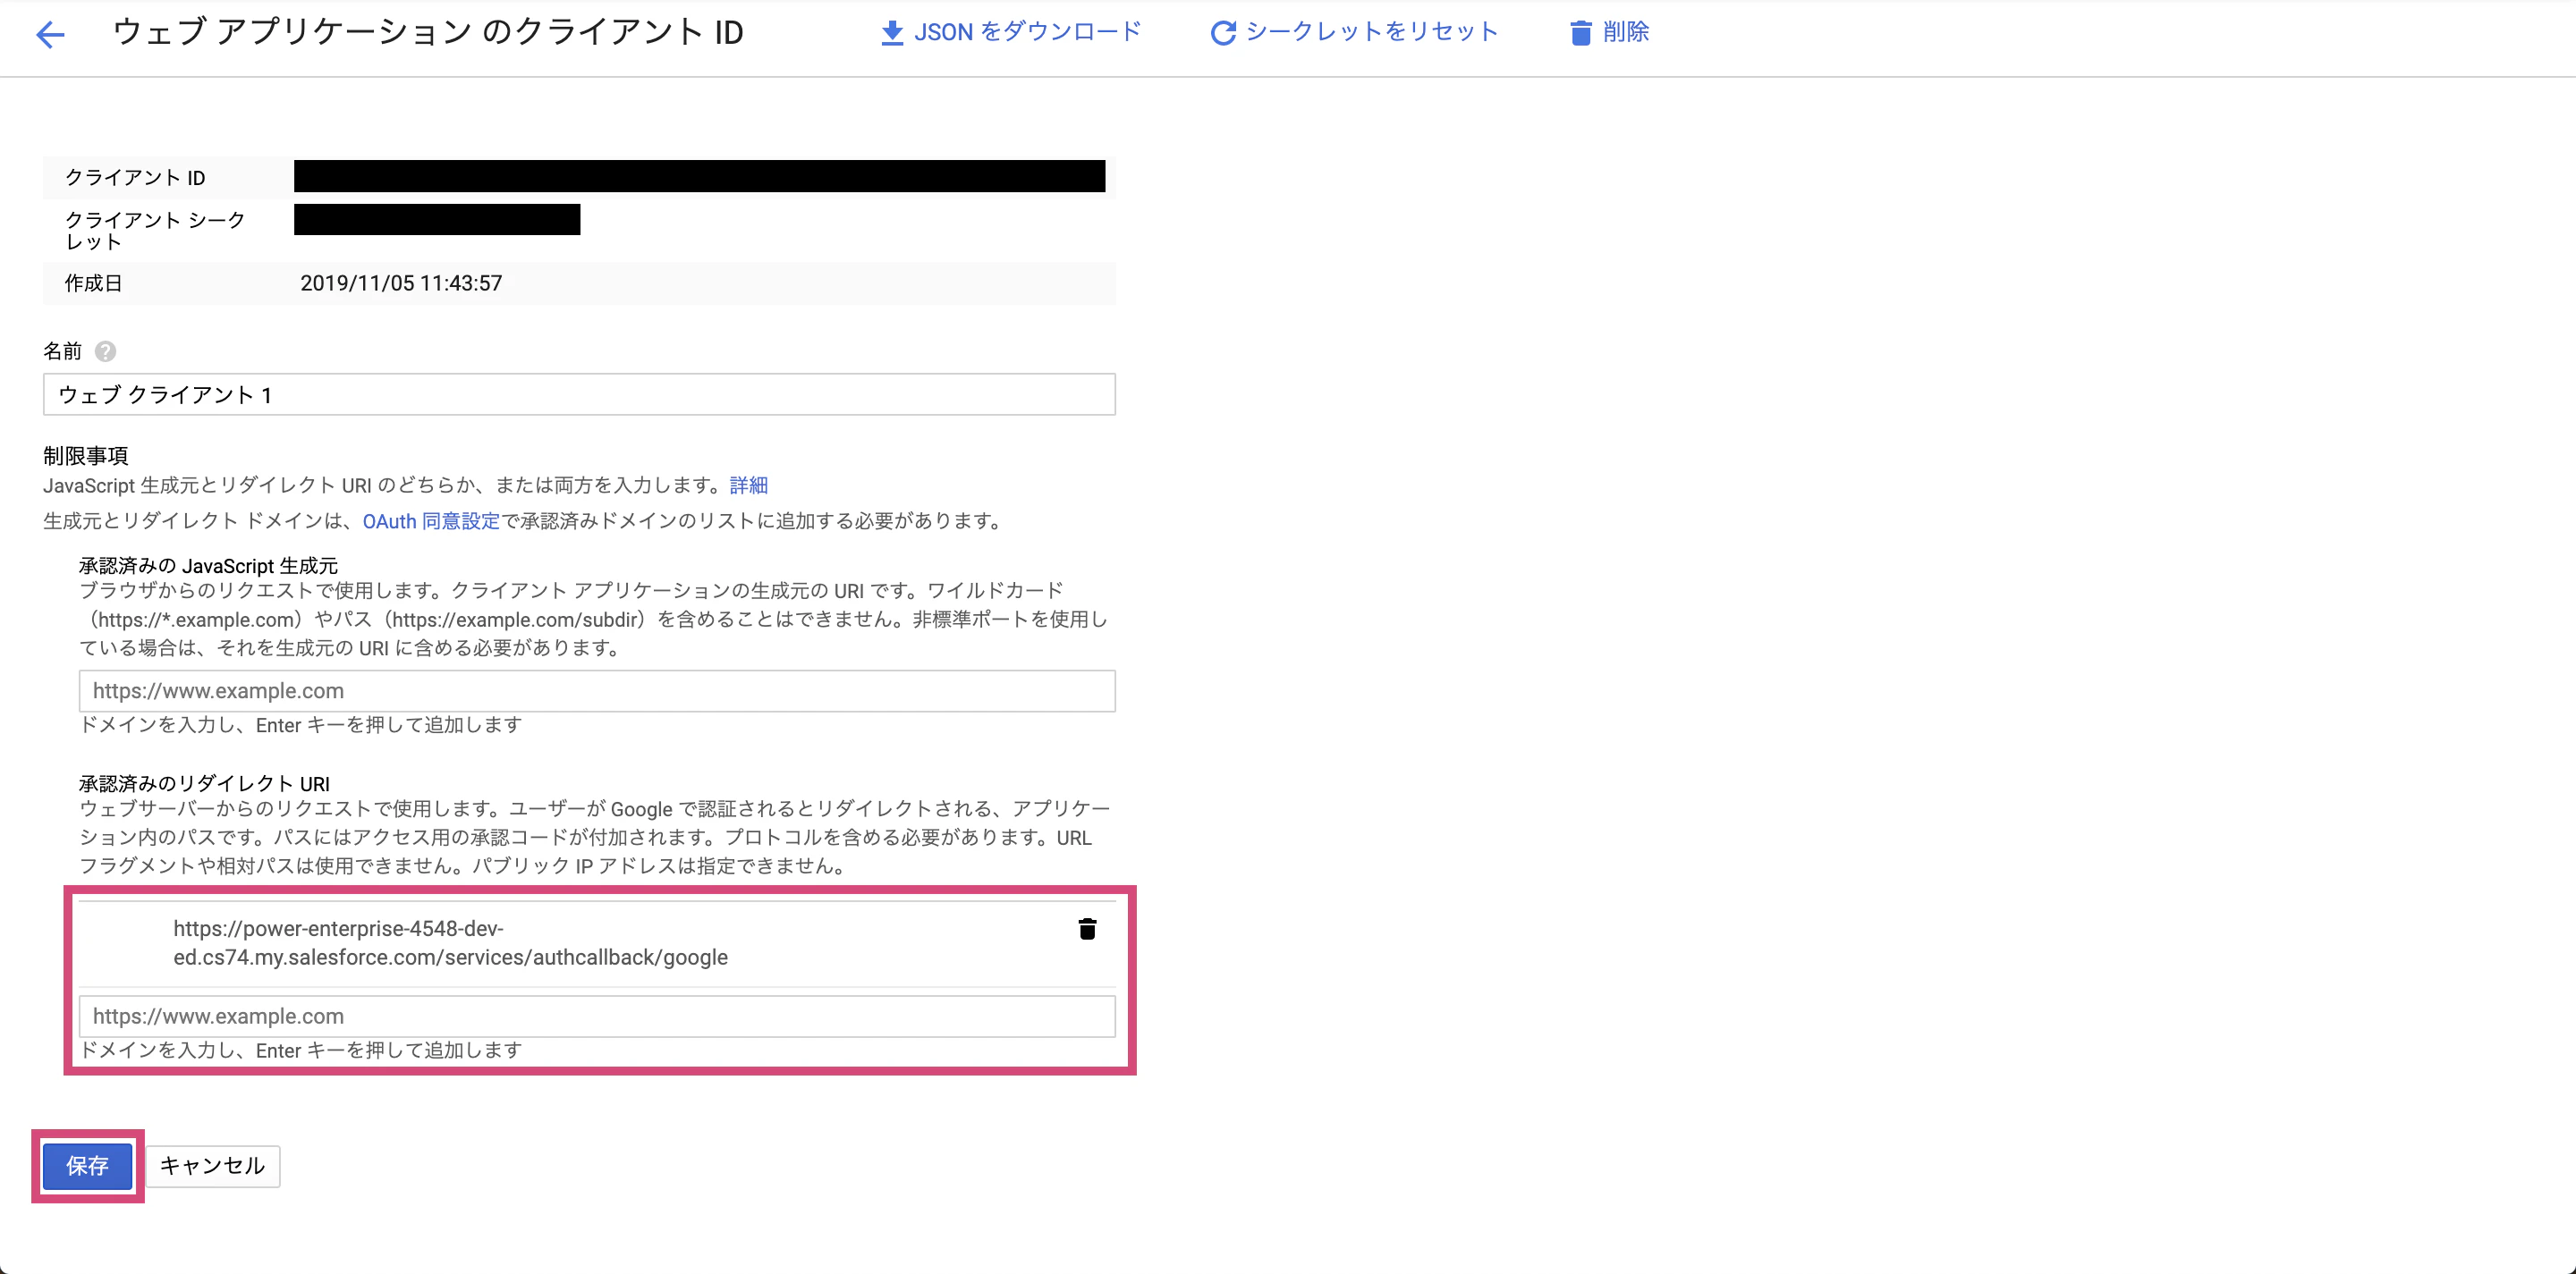Open help icon next to 名前
2576x1274 pixels.
105,351
